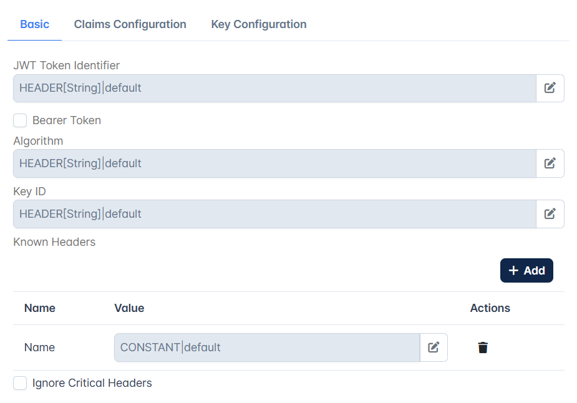Click the CONSTANT|default value field
The image size is (577, 403).
pyautogui.click(x=267, y=347)
